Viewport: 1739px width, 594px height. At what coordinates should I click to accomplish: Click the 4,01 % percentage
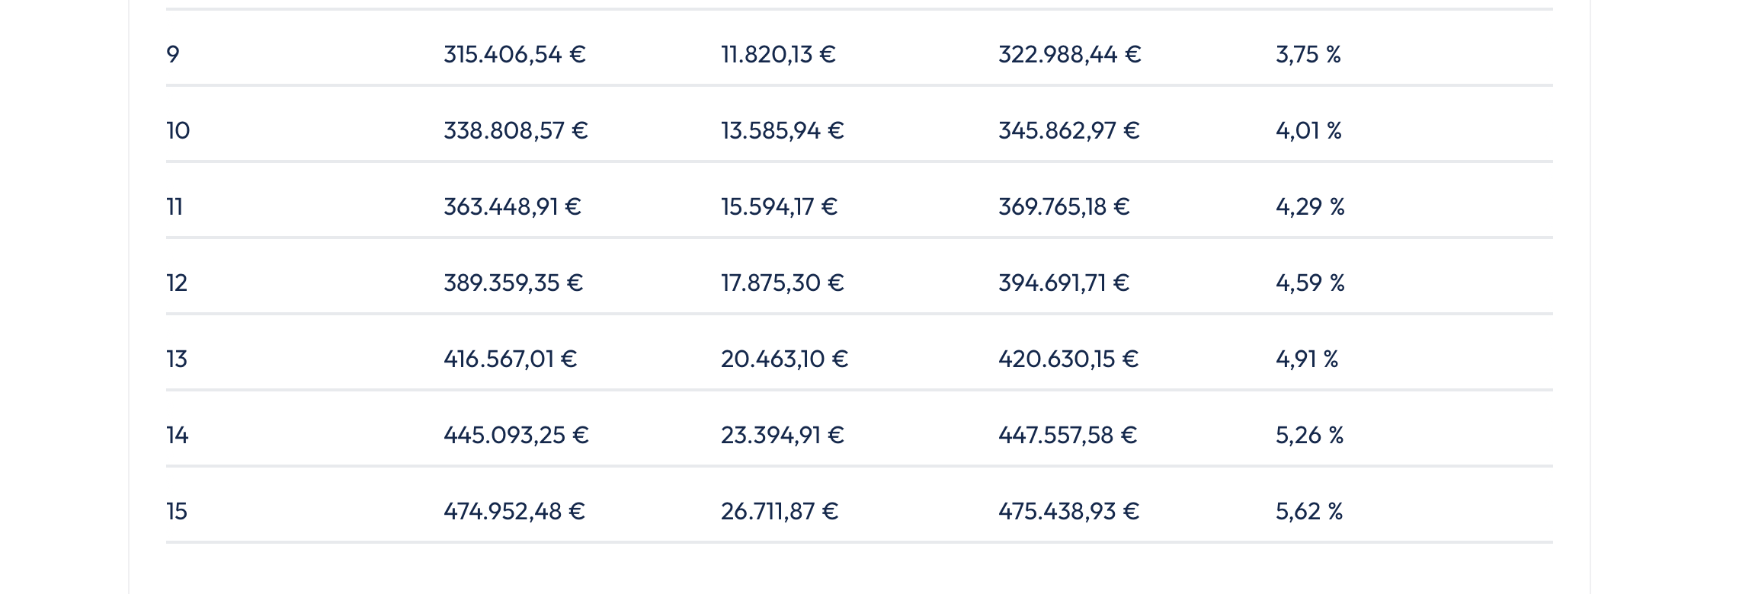[x=1308, y=130]
